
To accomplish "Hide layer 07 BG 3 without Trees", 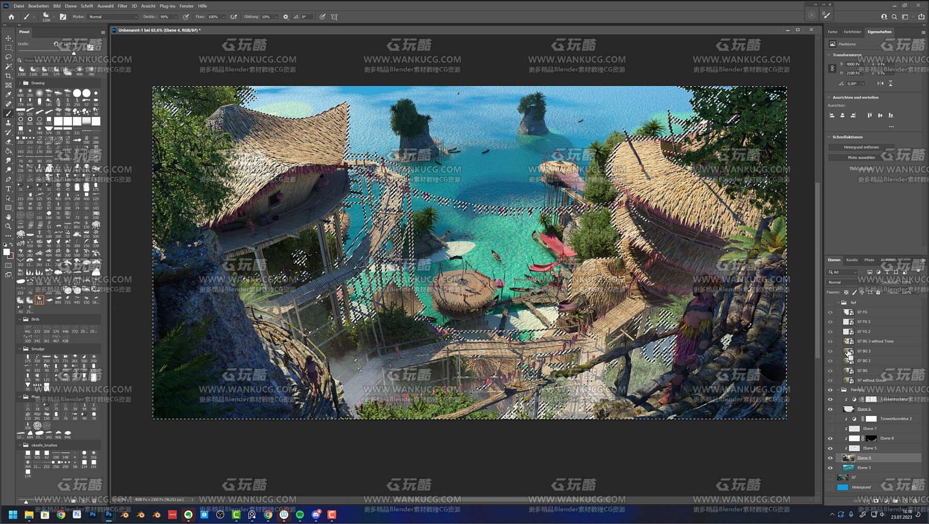I will coord(830,341).
